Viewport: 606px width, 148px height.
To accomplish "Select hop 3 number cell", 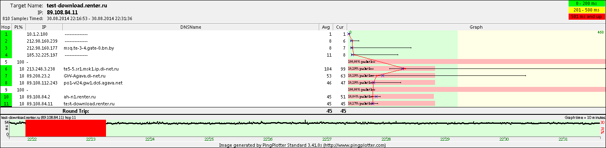I will (x=6, y=48).
